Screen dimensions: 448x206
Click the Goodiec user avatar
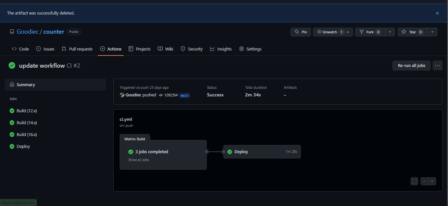coord(122,95)
